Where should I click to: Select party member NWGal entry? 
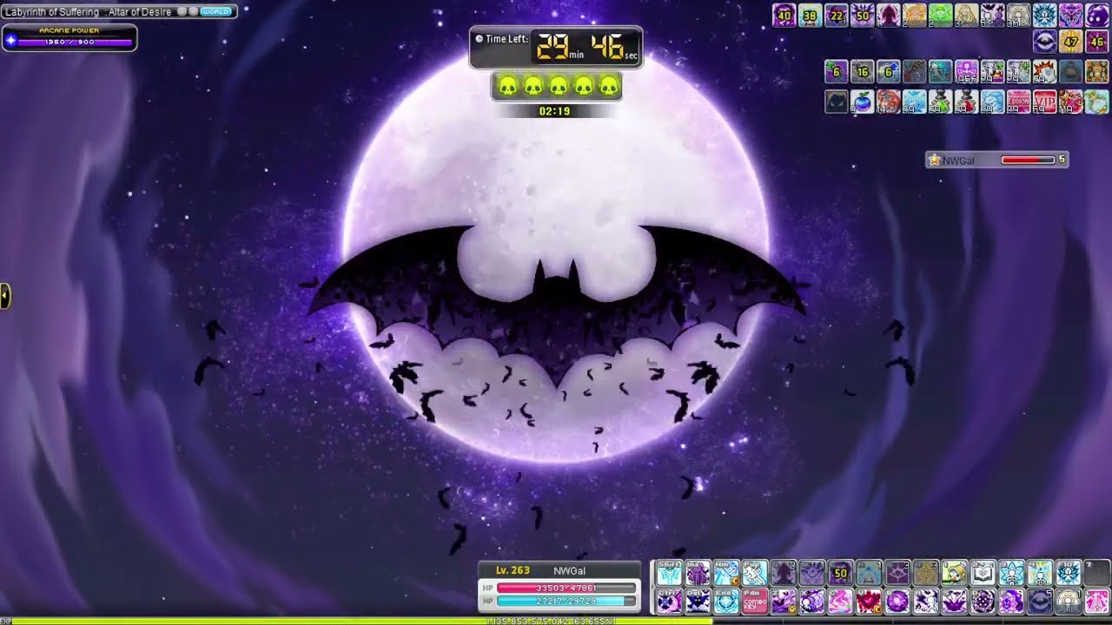pyautogui.click(x=996, y=160)
